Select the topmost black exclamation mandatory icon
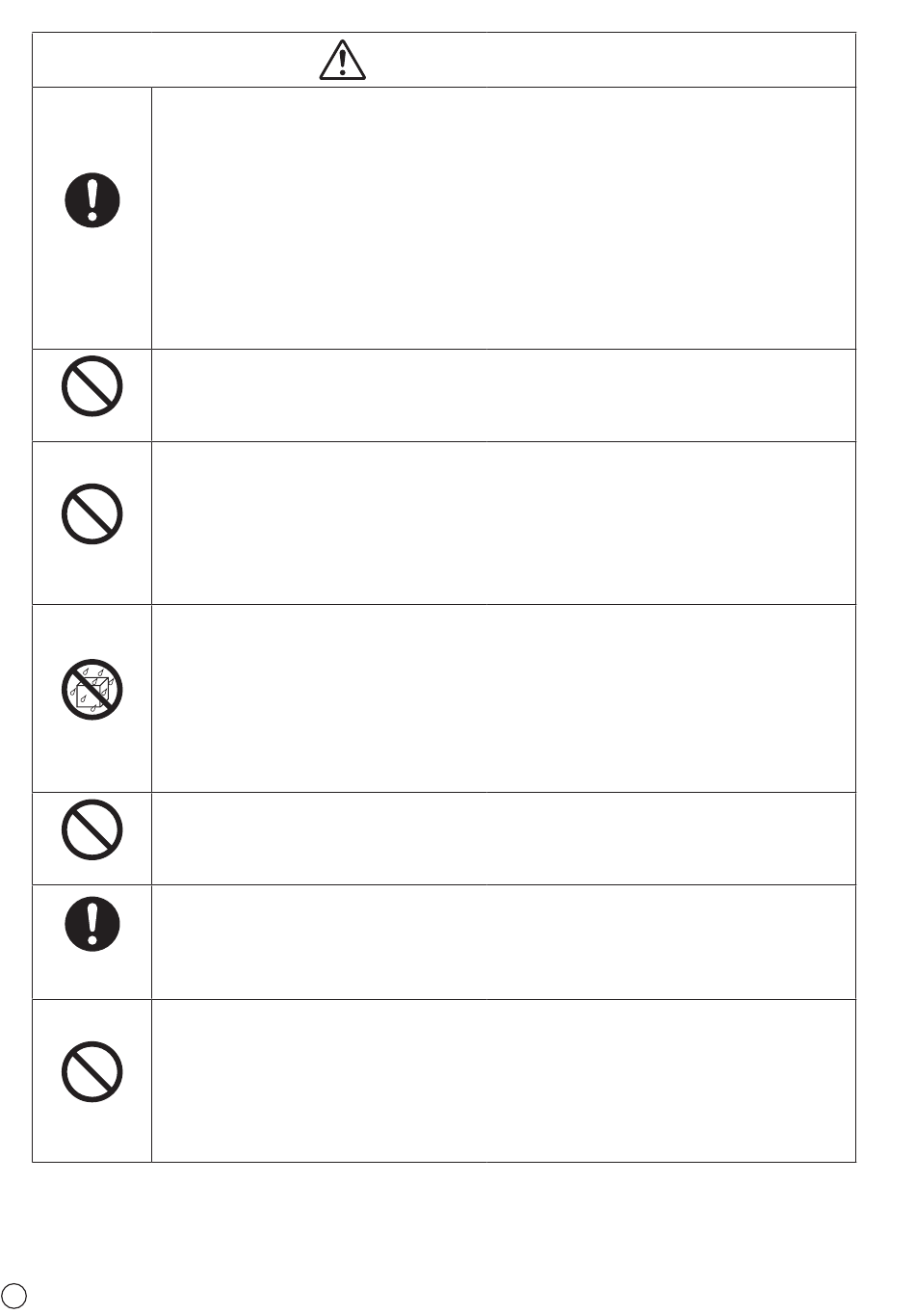915x1314 pixels. click(92, 200)
